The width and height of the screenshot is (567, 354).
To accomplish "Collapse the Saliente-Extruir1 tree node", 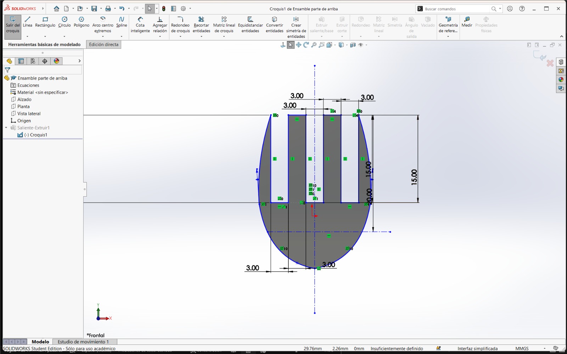I will point(6,128).
